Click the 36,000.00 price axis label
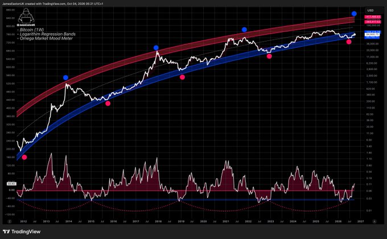387x239 pixels. click(372, 44)
